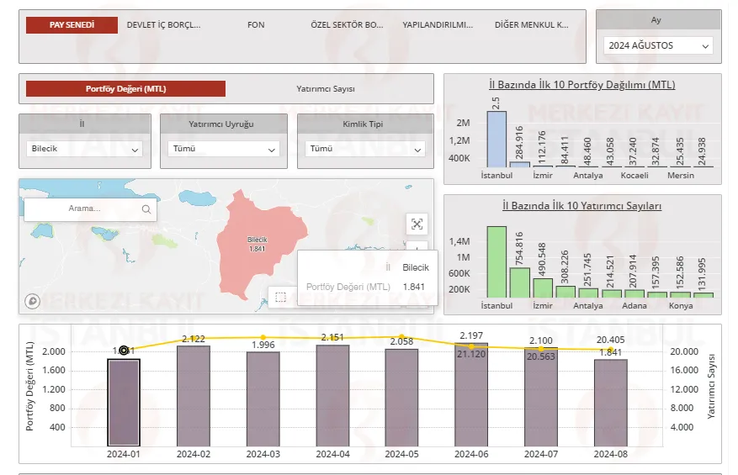Viewport: 738px width, 475px height.
Task: Select the 2024-05 bar labeled 2.058
Action: click(401, 398)
